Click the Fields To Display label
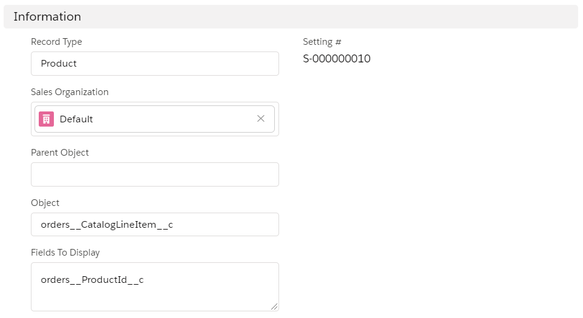This screenshot has width=583, height=318. pos(65,253)
